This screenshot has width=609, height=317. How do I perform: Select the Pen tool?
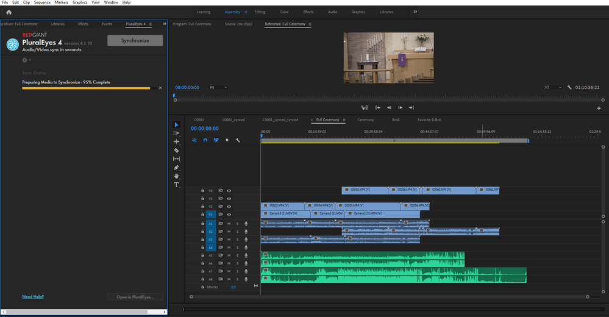177,167
